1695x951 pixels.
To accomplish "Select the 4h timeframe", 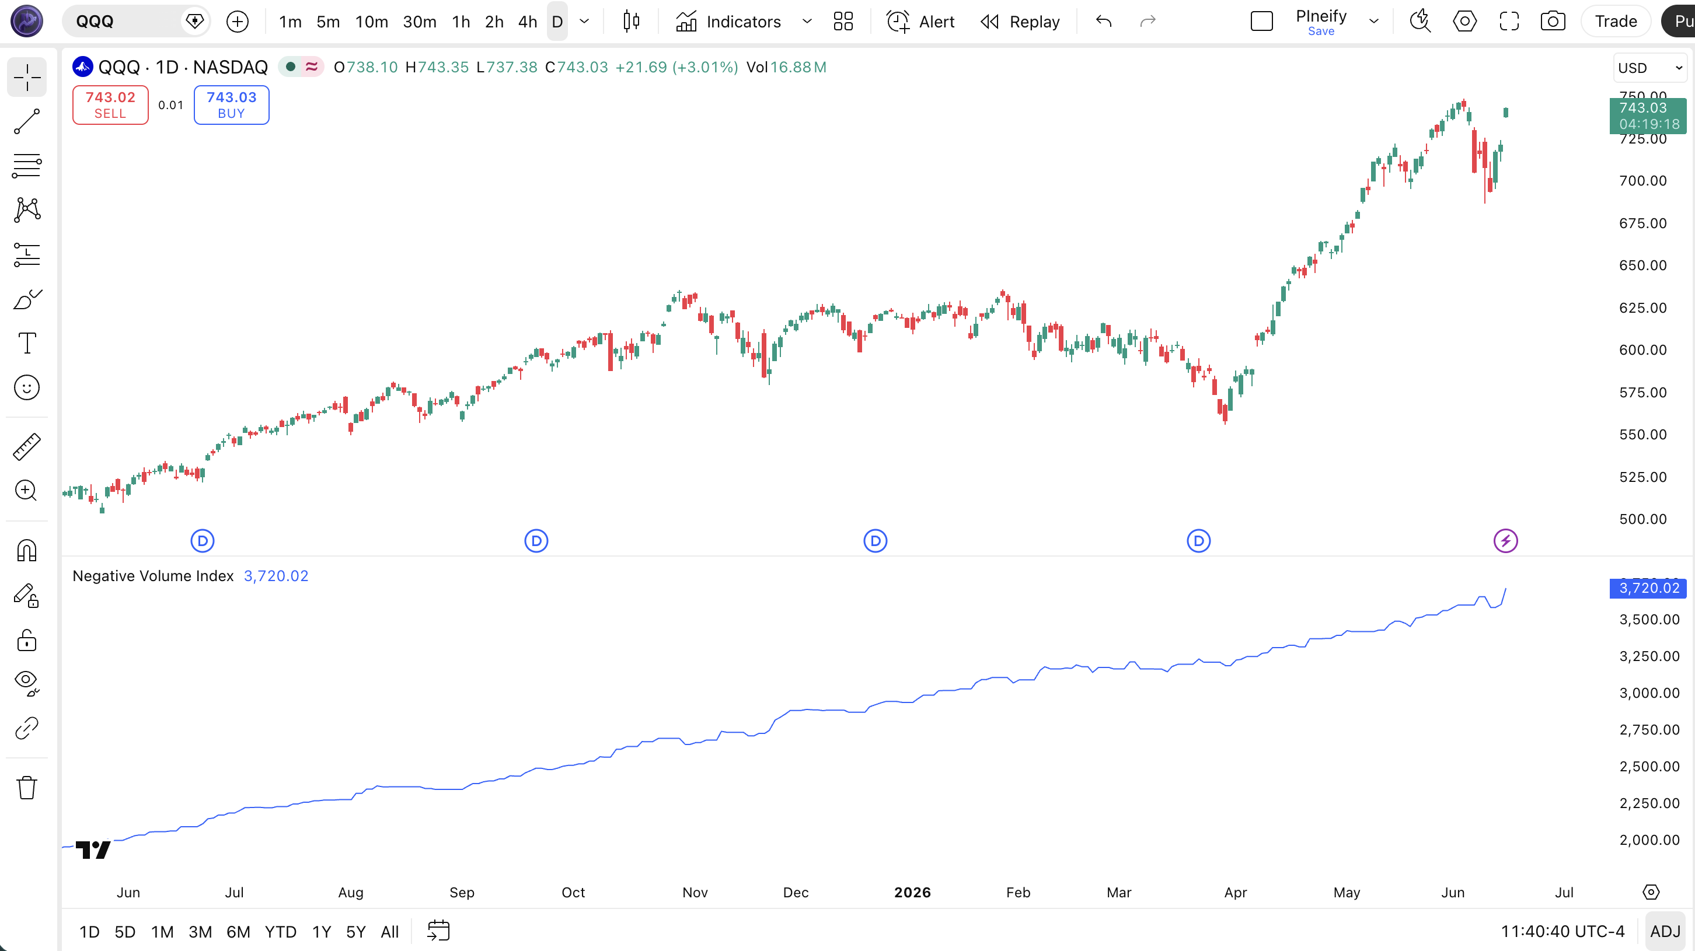I will point(528,22).
